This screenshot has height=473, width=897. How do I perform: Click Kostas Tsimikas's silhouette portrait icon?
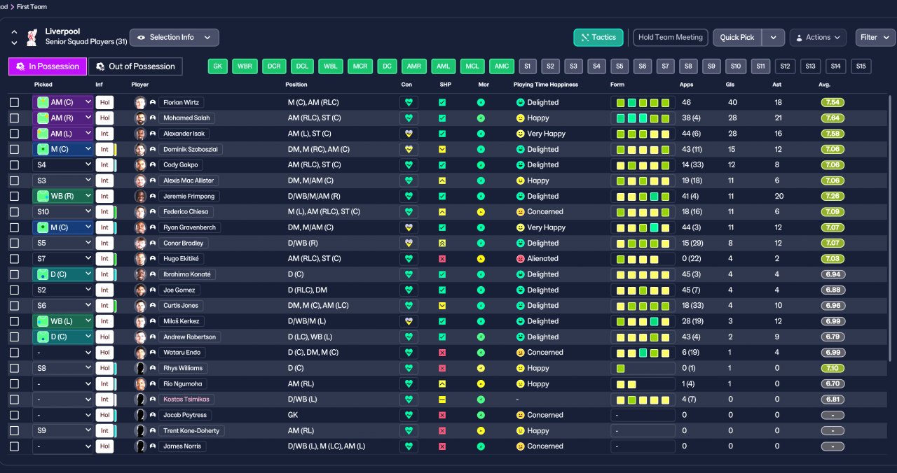(x=140, y=400)
